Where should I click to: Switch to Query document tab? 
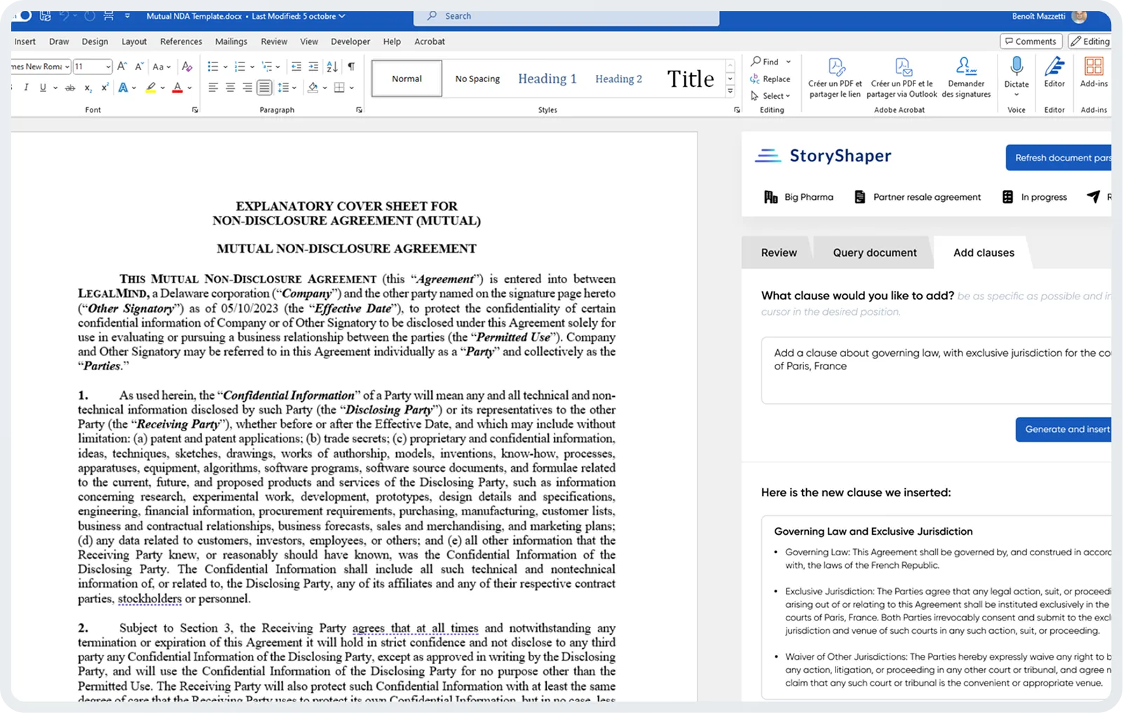click(875, 252)
